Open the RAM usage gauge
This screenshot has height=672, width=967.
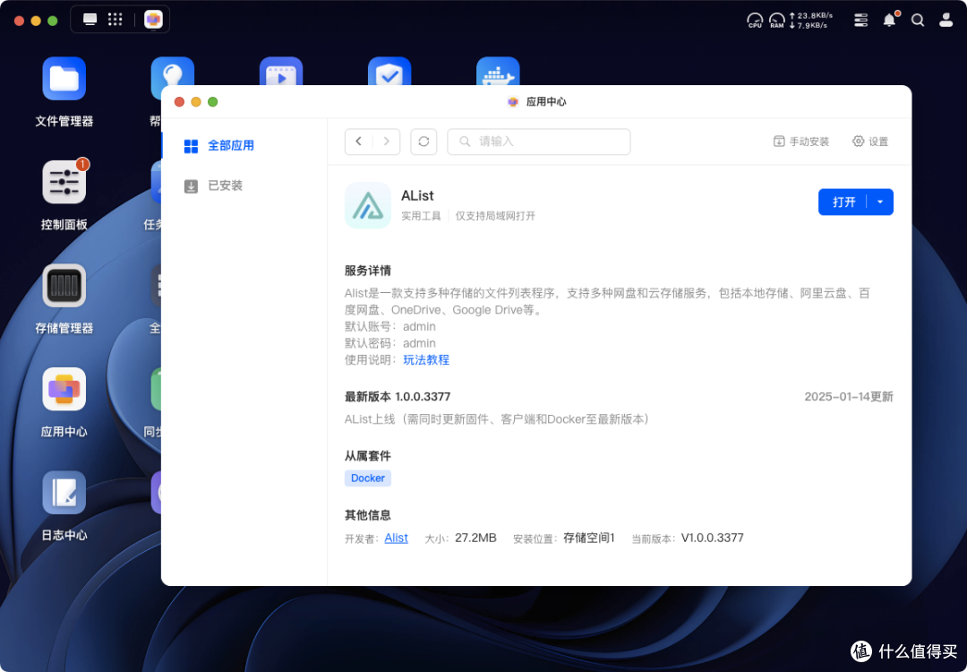[x=777, y=21]
